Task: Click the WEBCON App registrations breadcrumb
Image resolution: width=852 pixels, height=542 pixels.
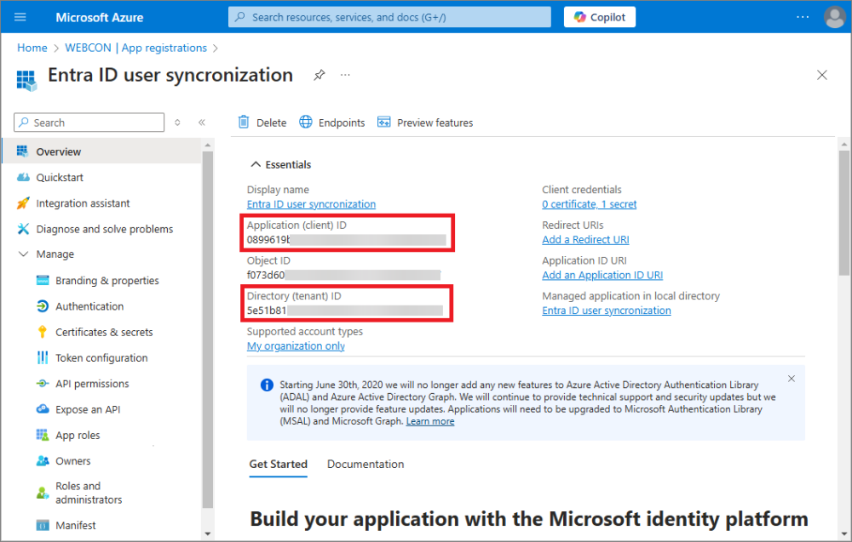Action: (x=134, y=48)
